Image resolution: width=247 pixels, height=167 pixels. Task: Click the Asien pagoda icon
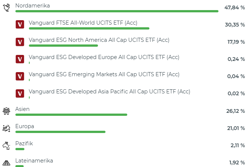6,111
